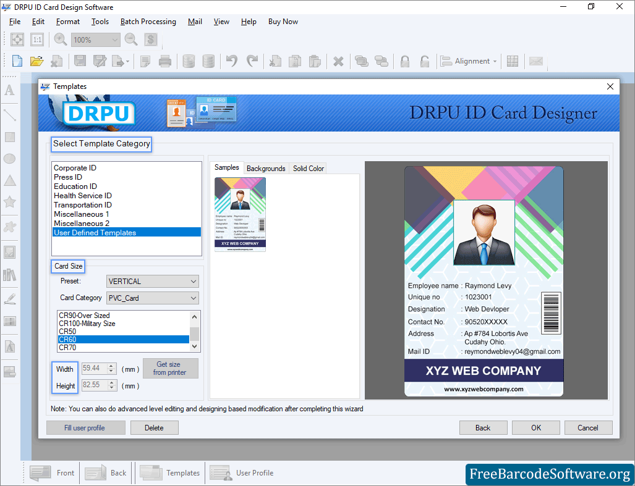Select the Text tool in sidebar
This screenshot has height=486, width=635.
(10, 90)
